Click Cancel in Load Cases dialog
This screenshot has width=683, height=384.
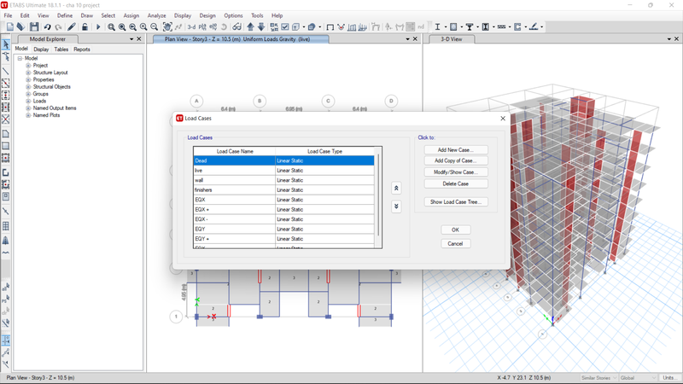(x=455, y=244)
